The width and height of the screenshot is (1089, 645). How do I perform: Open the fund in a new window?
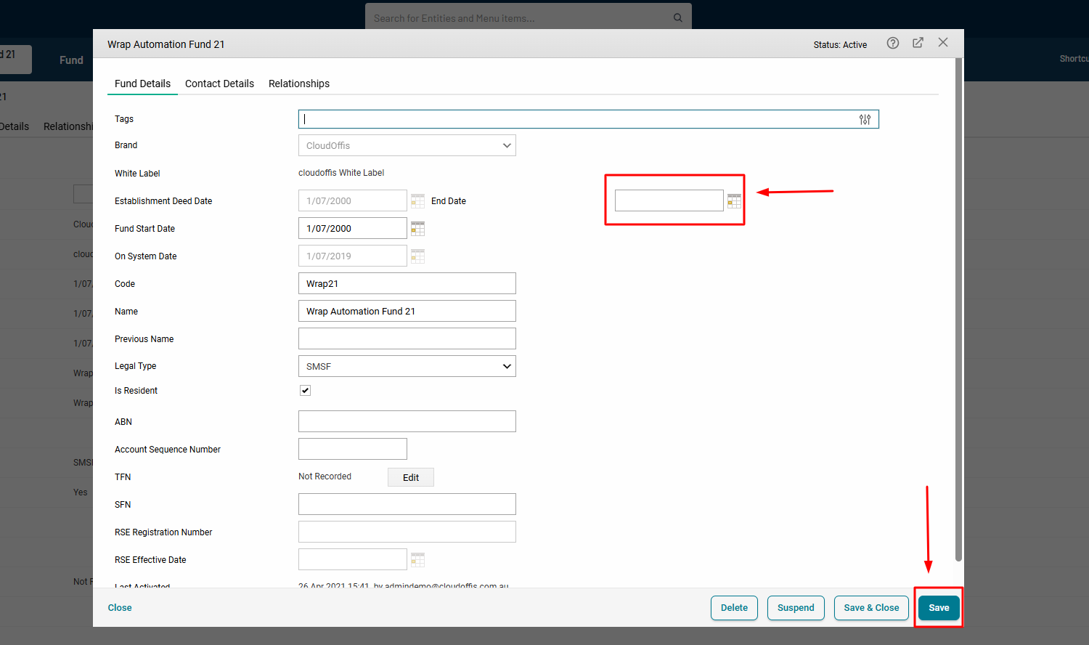[x=918, y=43]
